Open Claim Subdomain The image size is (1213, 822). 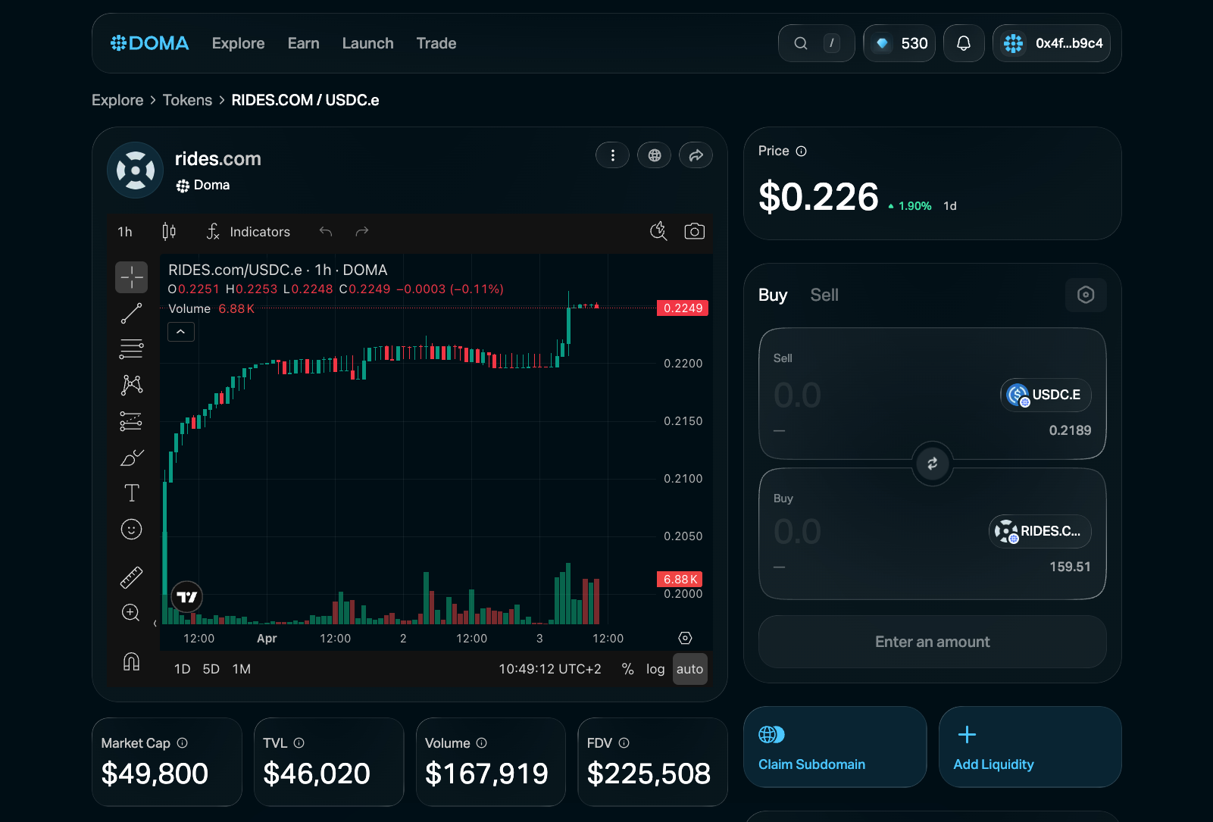(835, 747)
